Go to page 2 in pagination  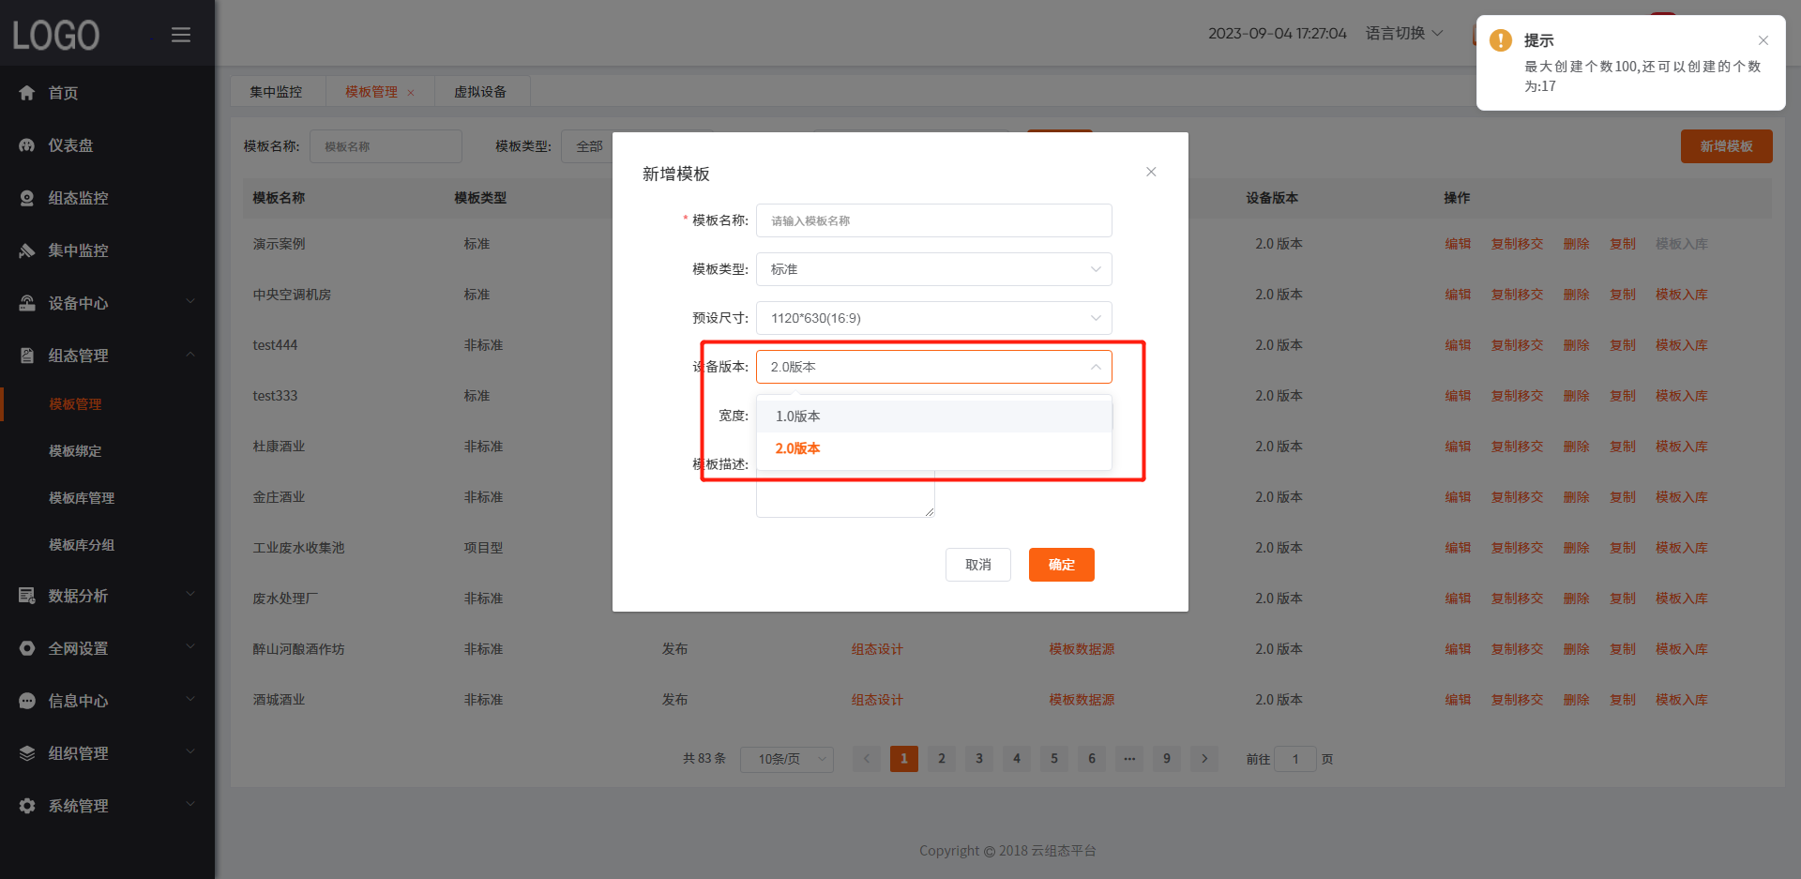(x=942, y=759)
